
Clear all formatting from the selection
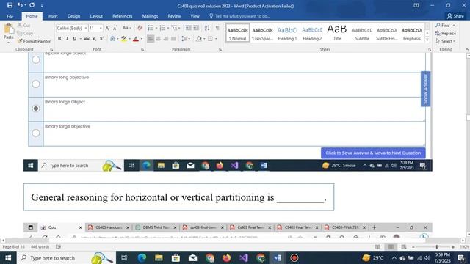coord(140,28)
